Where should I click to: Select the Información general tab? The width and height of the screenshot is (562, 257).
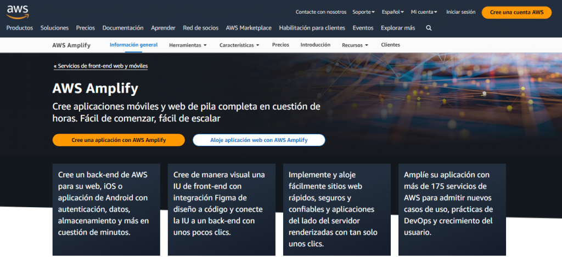tap(133, 45)
